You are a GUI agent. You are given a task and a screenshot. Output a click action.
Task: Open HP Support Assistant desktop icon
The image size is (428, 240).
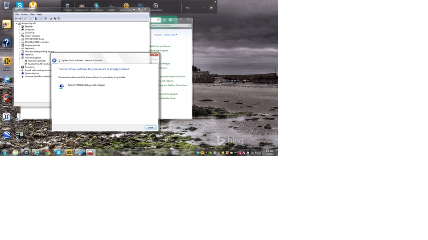pyautogui.click(x=6, y=44)
